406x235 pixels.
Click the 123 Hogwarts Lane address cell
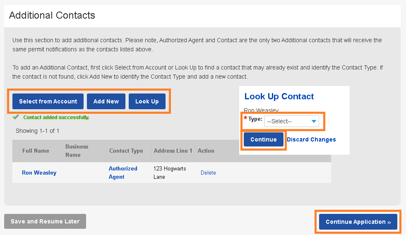click(x=170, y=173)
